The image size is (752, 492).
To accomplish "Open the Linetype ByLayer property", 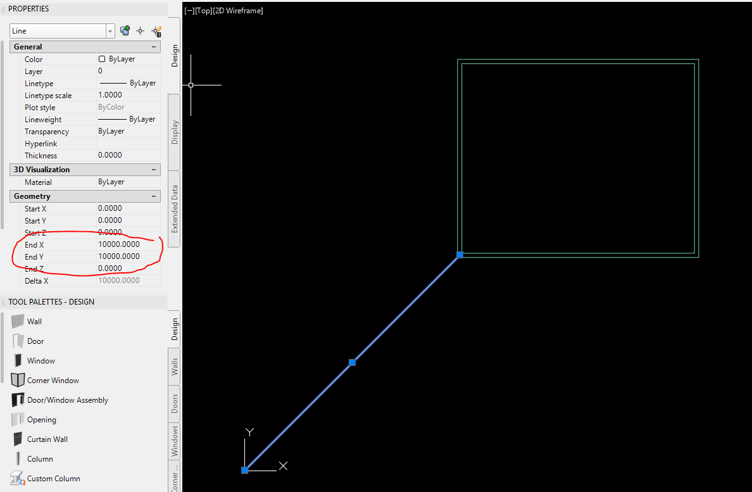I will [128, 83].
